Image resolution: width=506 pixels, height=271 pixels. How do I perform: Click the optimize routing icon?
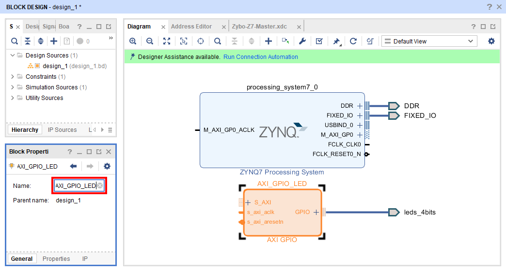point(370,41)
